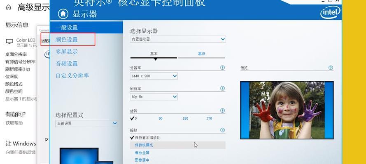Click the monitor illustration in the sidebar

pyautogui.click(x=86, y=156)
